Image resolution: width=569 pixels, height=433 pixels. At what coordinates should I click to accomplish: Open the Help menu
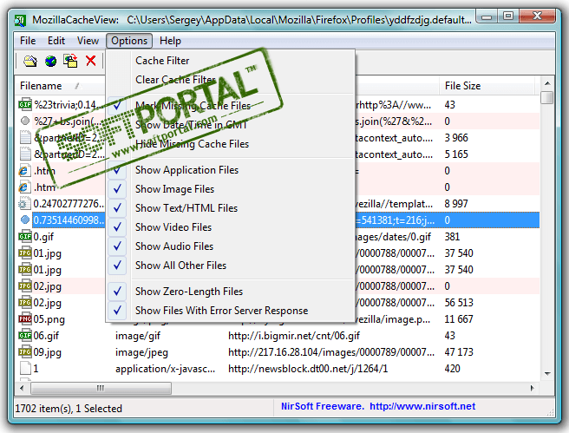click(170, 41)
